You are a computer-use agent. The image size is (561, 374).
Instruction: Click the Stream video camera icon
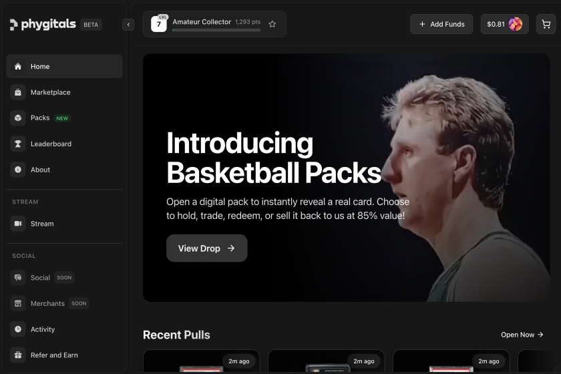[18, 224]
